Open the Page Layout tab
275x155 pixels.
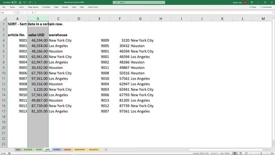pos(33,7)
